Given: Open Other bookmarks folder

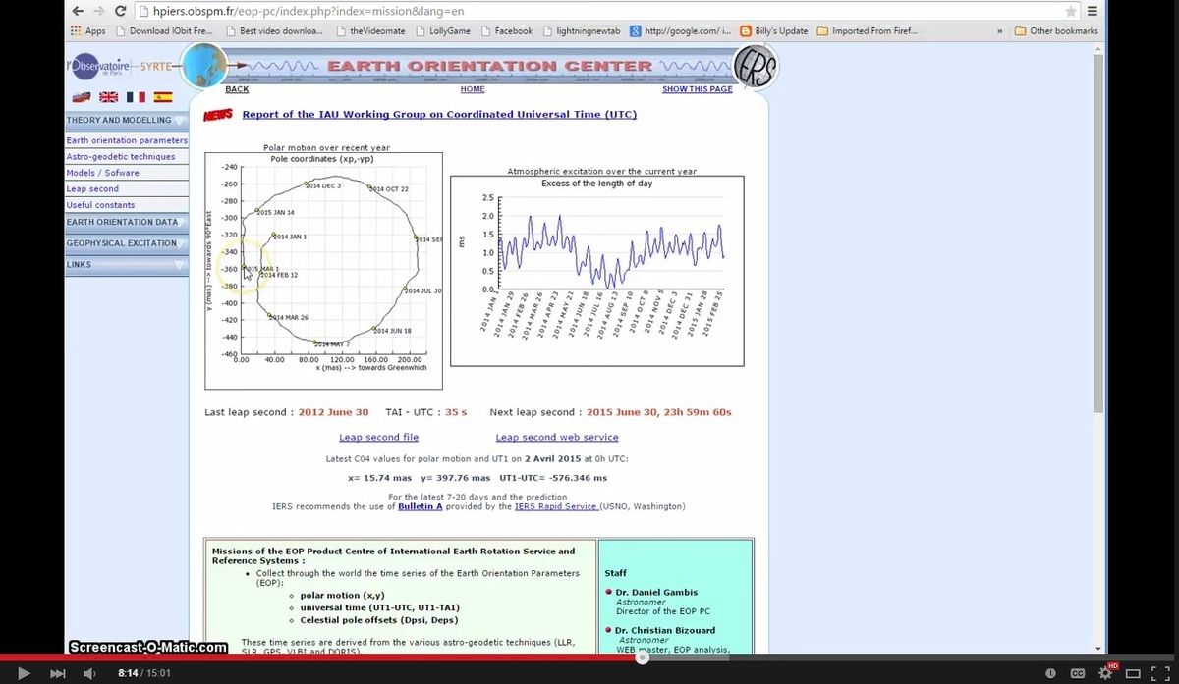Looking at the screenshot, I should (x=1056, y=31).
